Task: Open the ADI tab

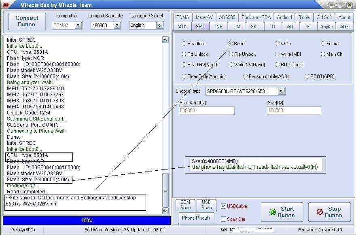Action: [x=290, y=27]
